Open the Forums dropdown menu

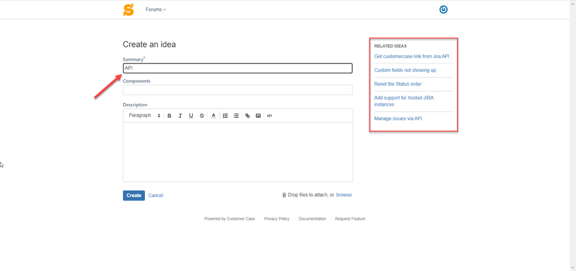pos(156,10)
